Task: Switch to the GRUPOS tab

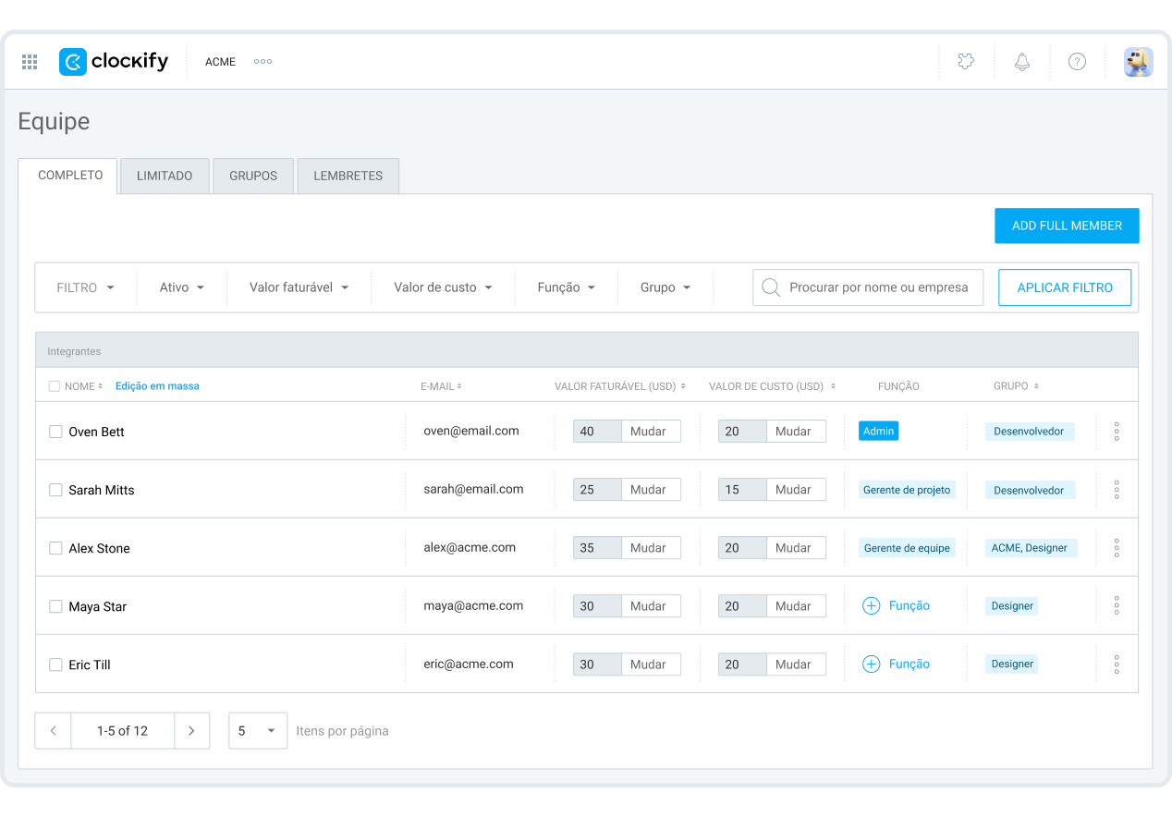Action: click(x=253, y=176)
